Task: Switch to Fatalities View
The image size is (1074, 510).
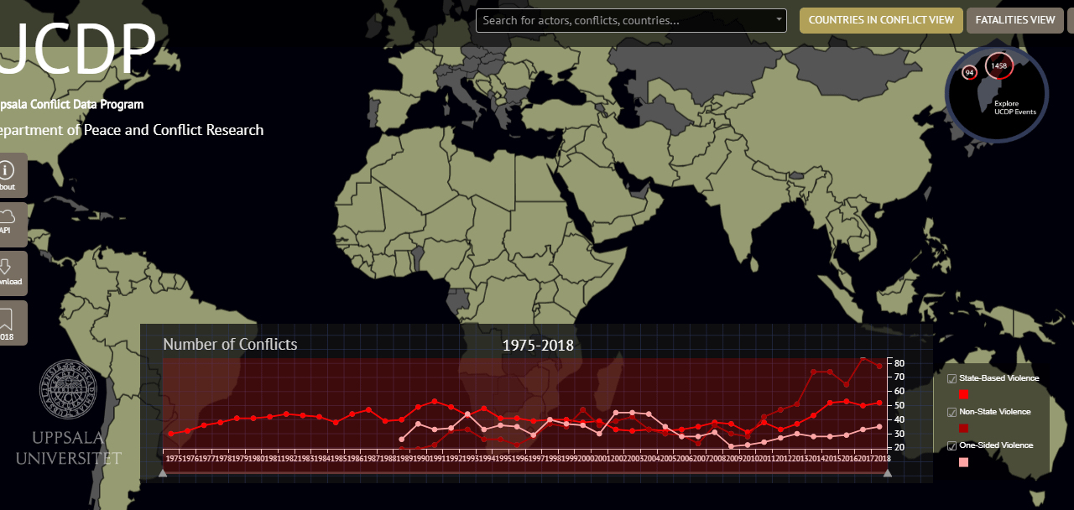Action: point(1014,20)
